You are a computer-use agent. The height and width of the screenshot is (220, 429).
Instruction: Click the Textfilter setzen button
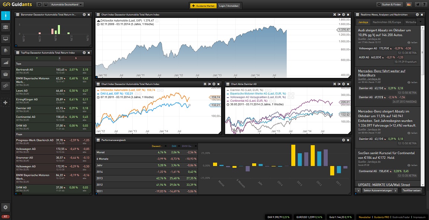[412, 191]
